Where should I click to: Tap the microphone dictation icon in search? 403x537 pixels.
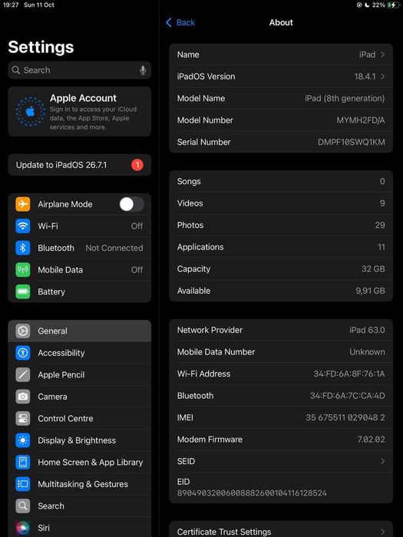click(x=143, y=71)
